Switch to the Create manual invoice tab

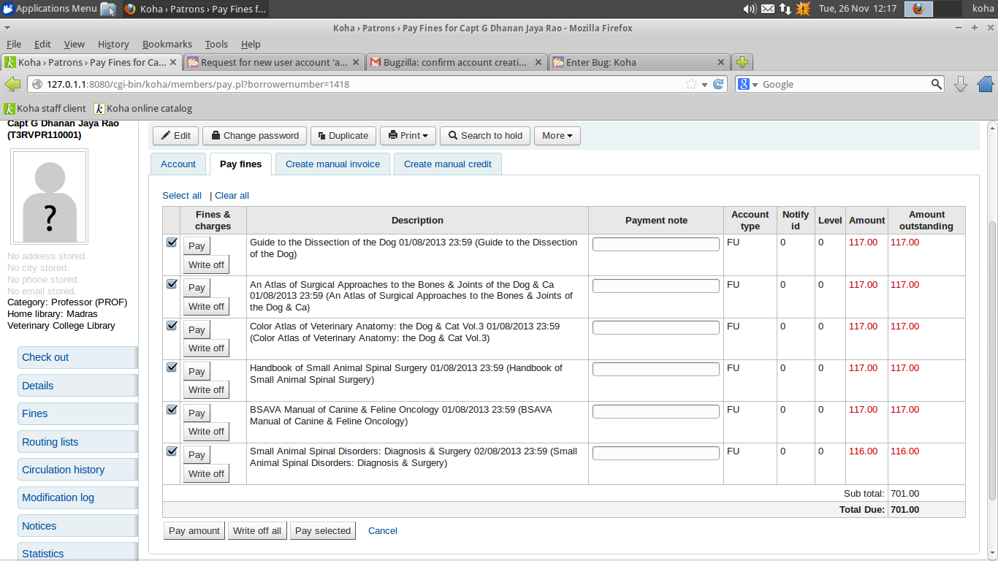point(332,164)
